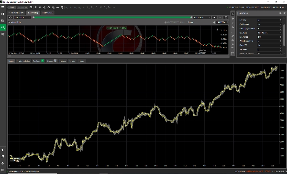
Task: Open the History tab
Action: pyautogui.click(x=63, y=61)
